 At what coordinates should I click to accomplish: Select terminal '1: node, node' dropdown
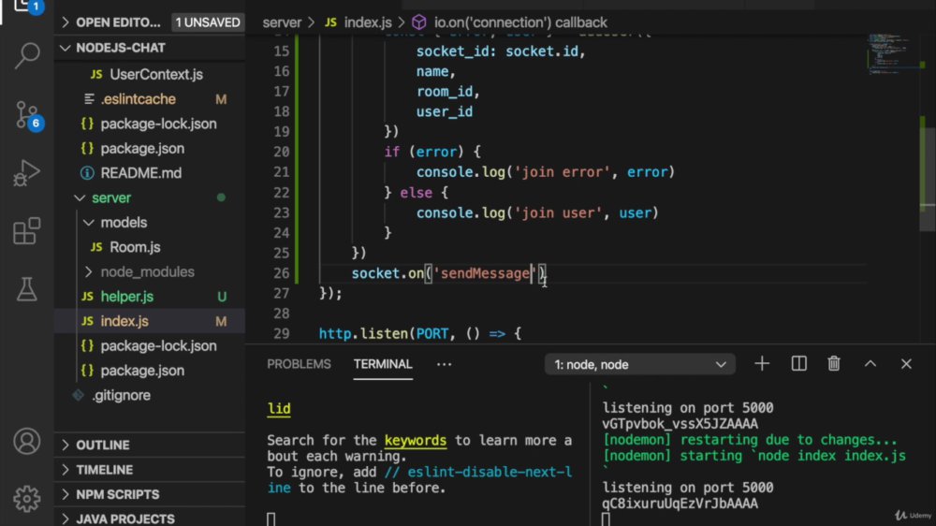pyautogui.click(x=640, y=364)
